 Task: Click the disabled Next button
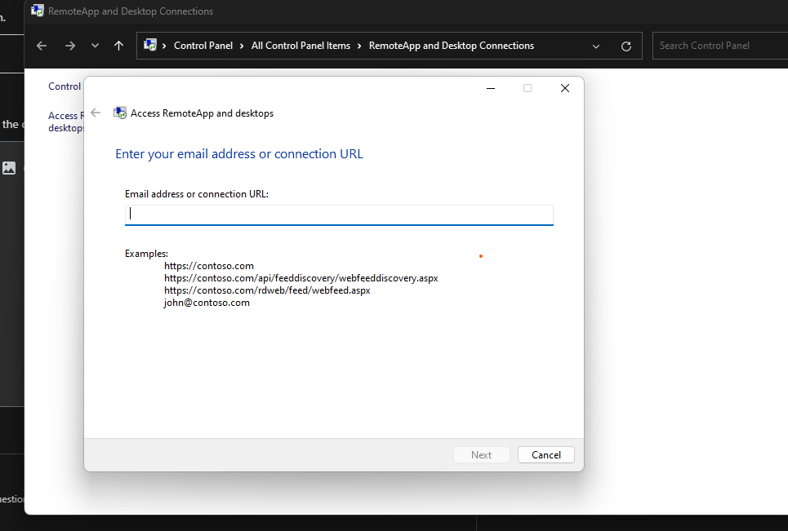[482, 454]
